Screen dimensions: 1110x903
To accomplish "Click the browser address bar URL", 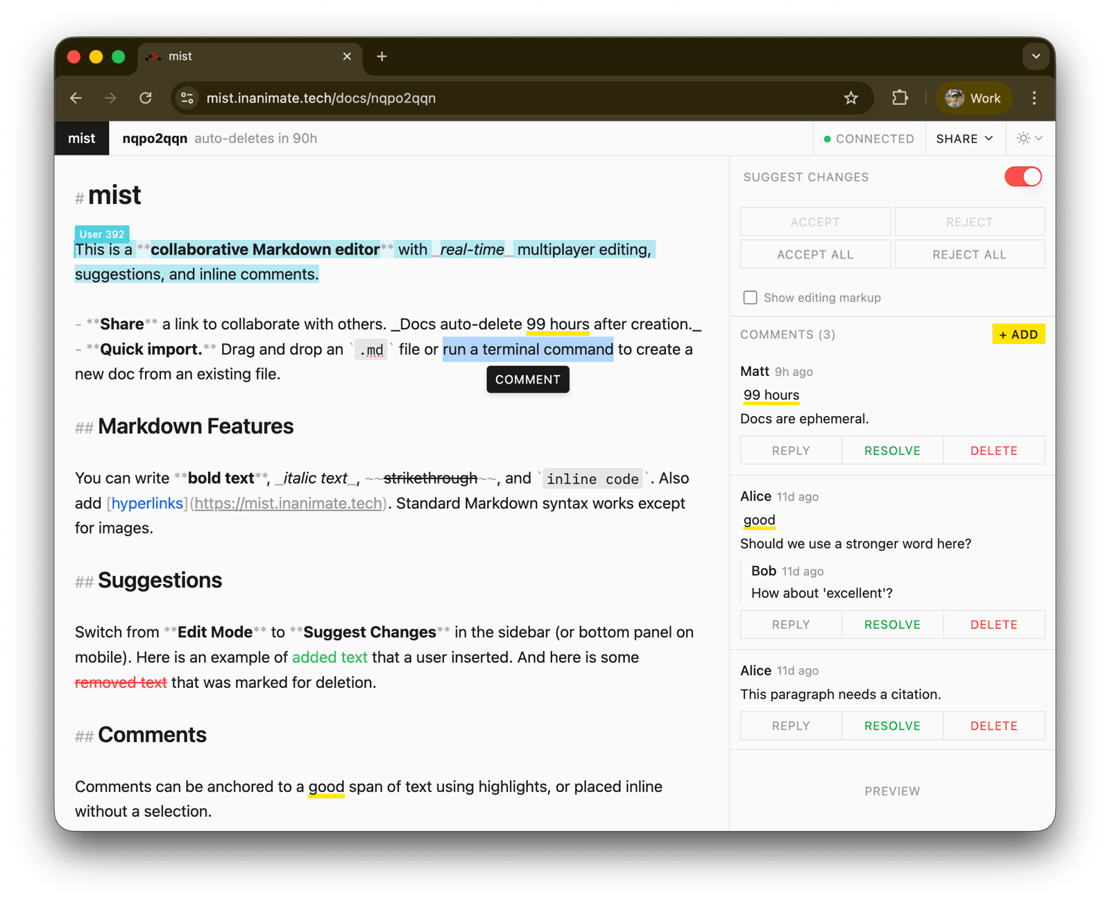I will 321,98.
